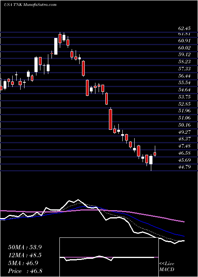Click the large red candle near 51.96

point(110,120)
